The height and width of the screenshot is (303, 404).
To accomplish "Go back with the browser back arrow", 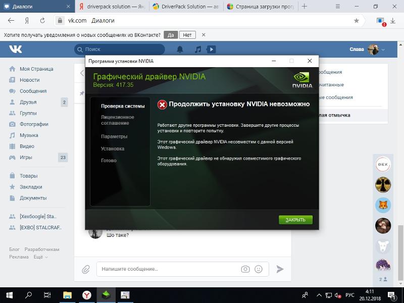I will (x=11, y=21).
